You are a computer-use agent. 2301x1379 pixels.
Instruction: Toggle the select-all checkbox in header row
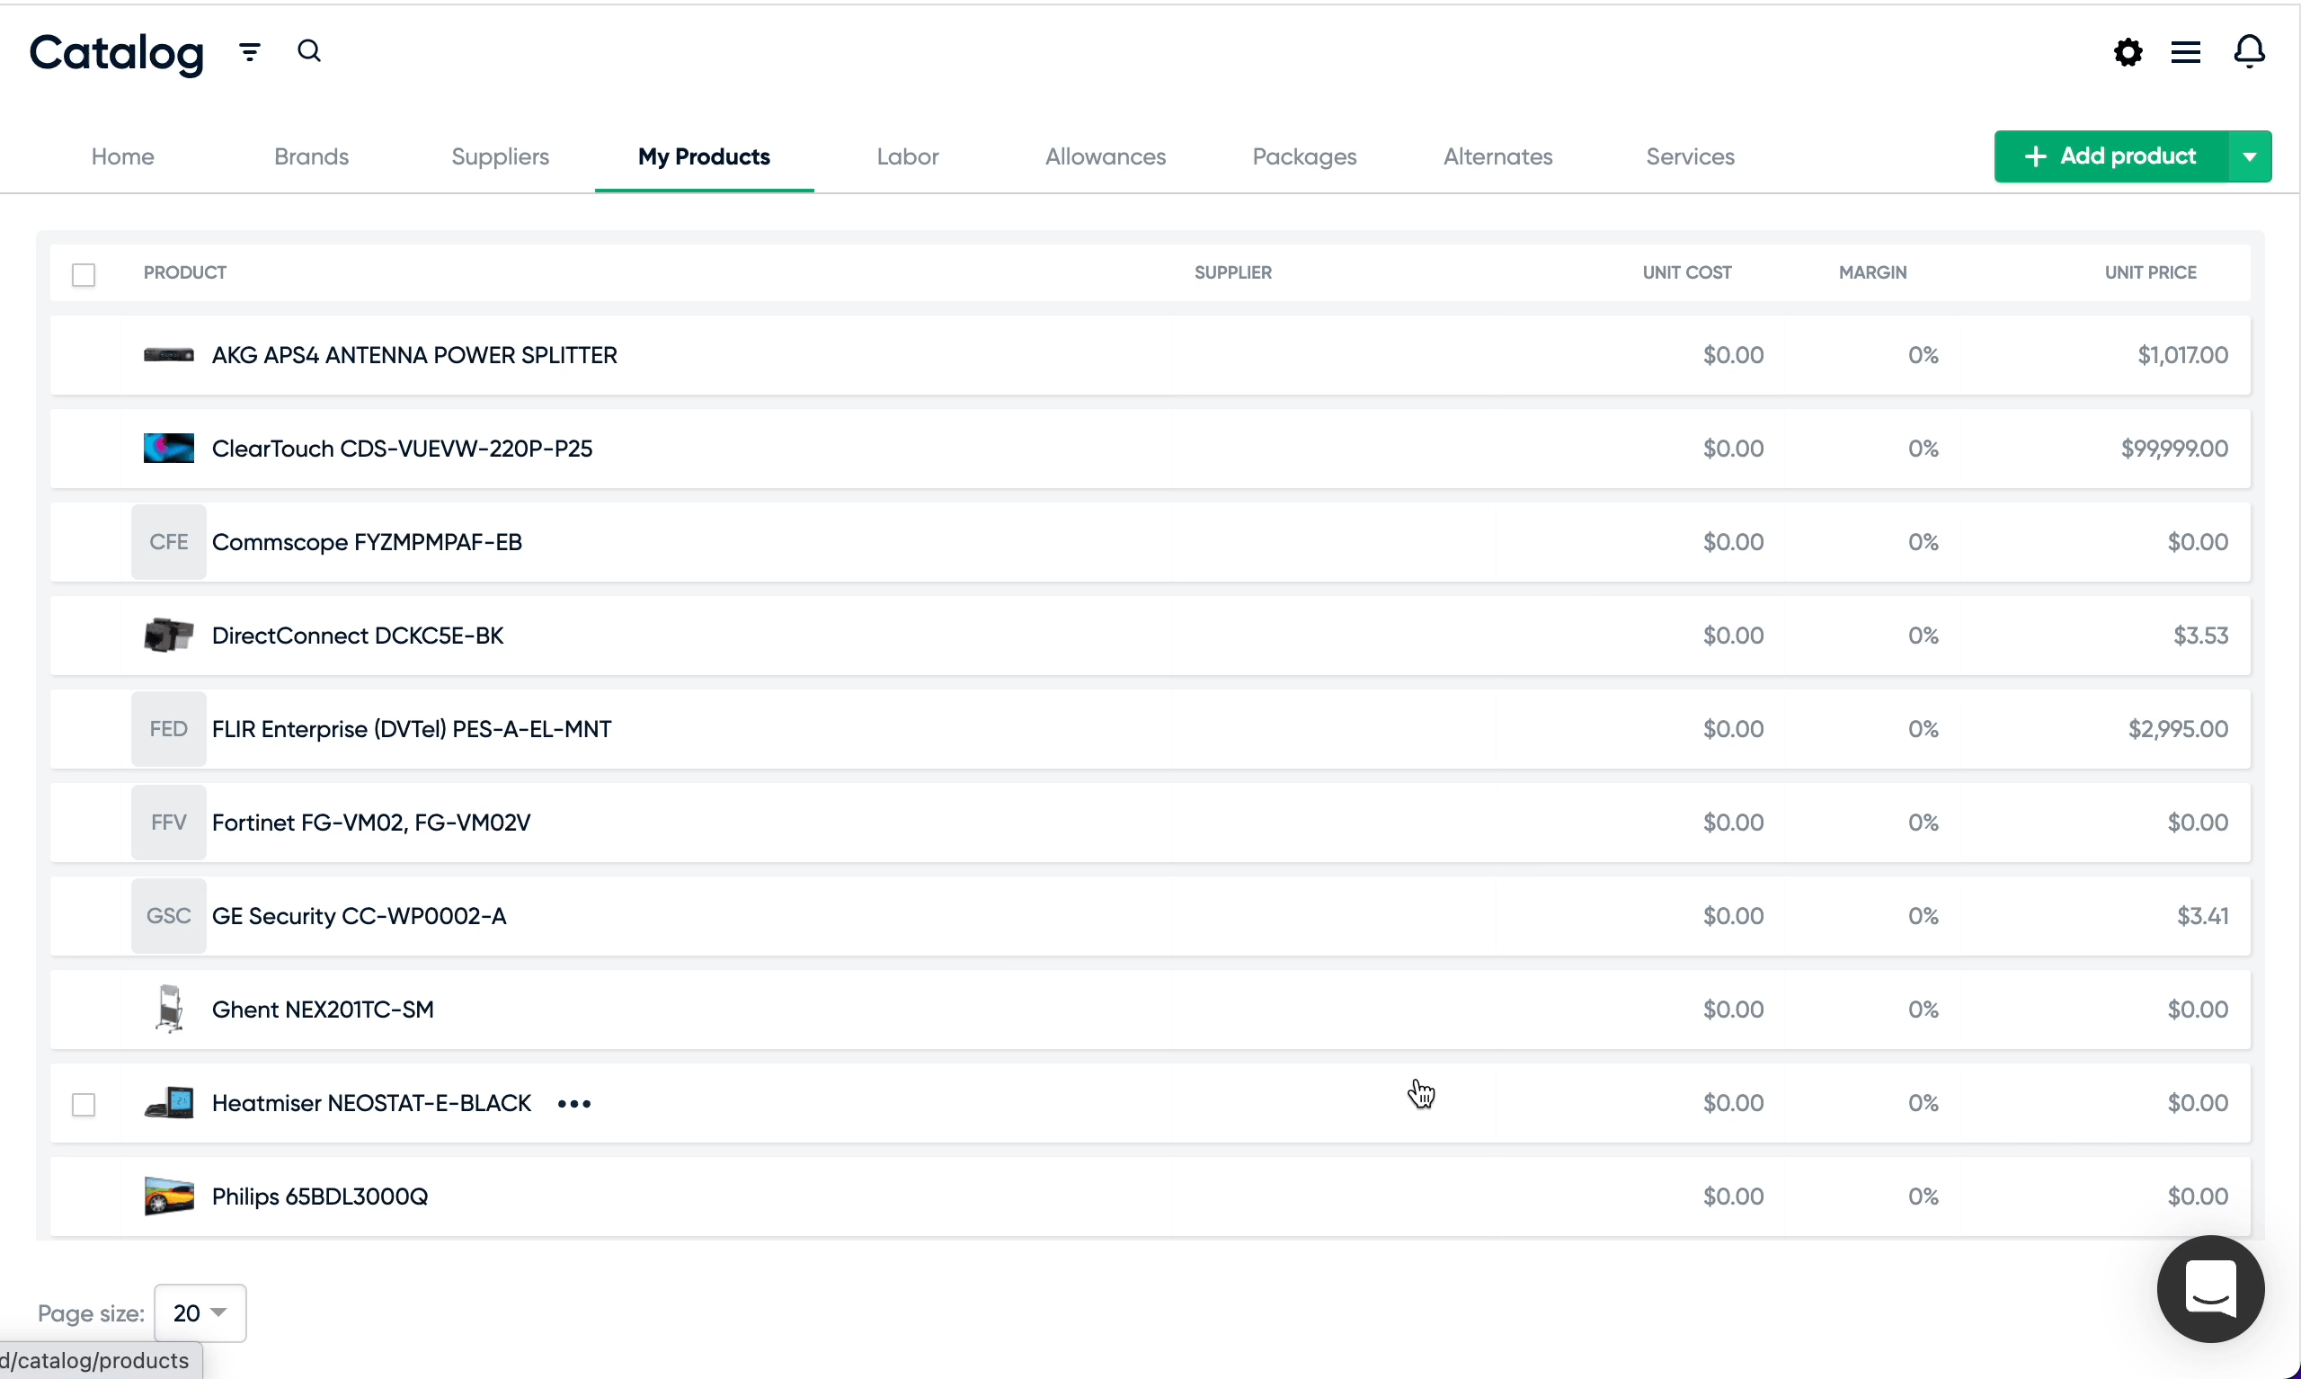pos(84,274)
